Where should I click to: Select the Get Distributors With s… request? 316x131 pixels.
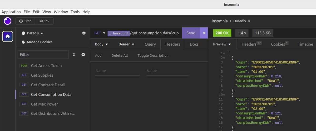53,114
